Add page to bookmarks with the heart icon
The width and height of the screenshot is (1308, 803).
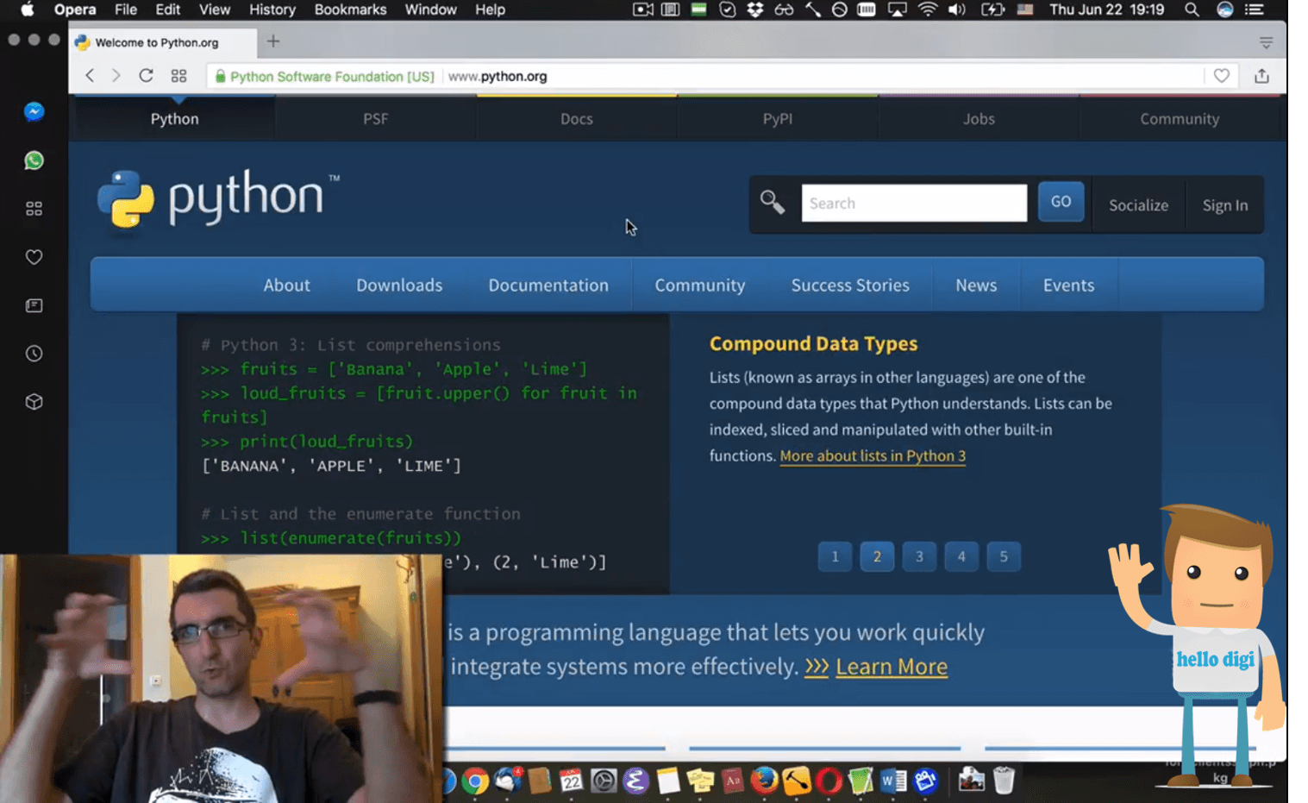click(x=1221, y=76)
